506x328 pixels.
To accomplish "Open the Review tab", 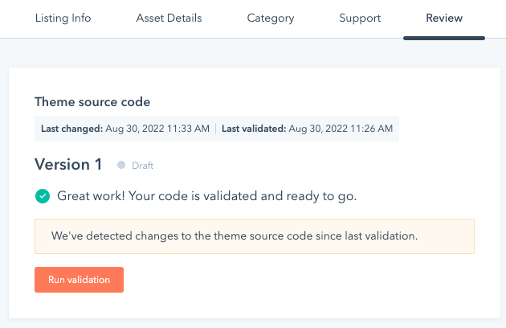I will [x=444, y=18].
